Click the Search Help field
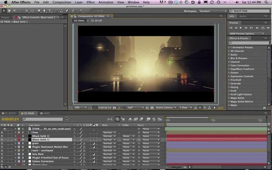Viewport: 272px width, 170px height. [x=249, y=11]
